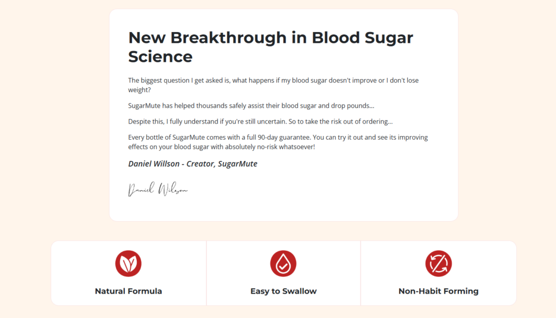Click the "SugarMute has helped thousands" sentence
Viewport: 556px width, 318px height.
click(179, 106)
